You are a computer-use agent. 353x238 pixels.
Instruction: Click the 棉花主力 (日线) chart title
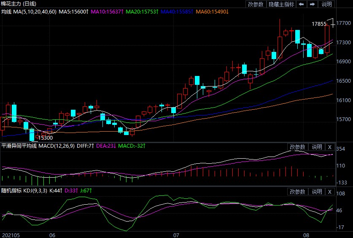(19, 4)
